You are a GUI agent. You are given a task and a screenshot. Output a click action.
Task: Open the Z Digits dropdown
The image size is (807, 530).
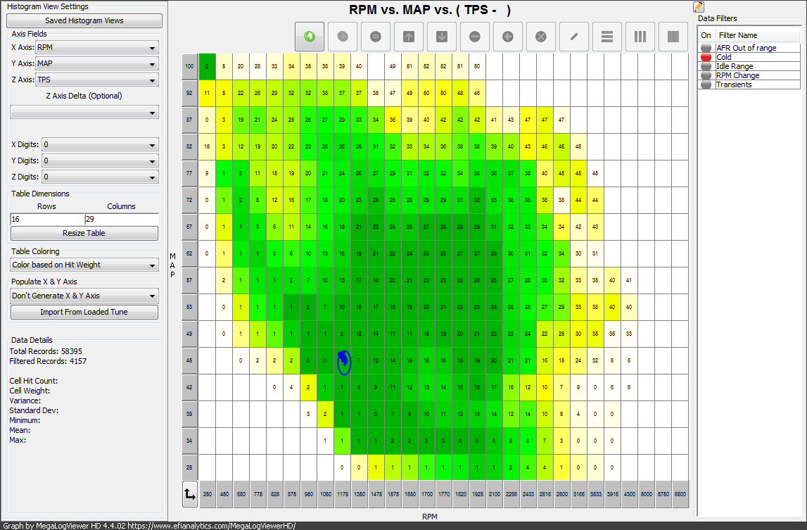(100, 177)
